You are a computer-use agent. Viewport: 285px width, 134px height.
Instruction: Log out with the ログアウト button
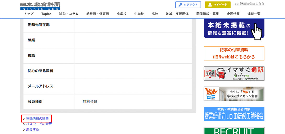188,5
